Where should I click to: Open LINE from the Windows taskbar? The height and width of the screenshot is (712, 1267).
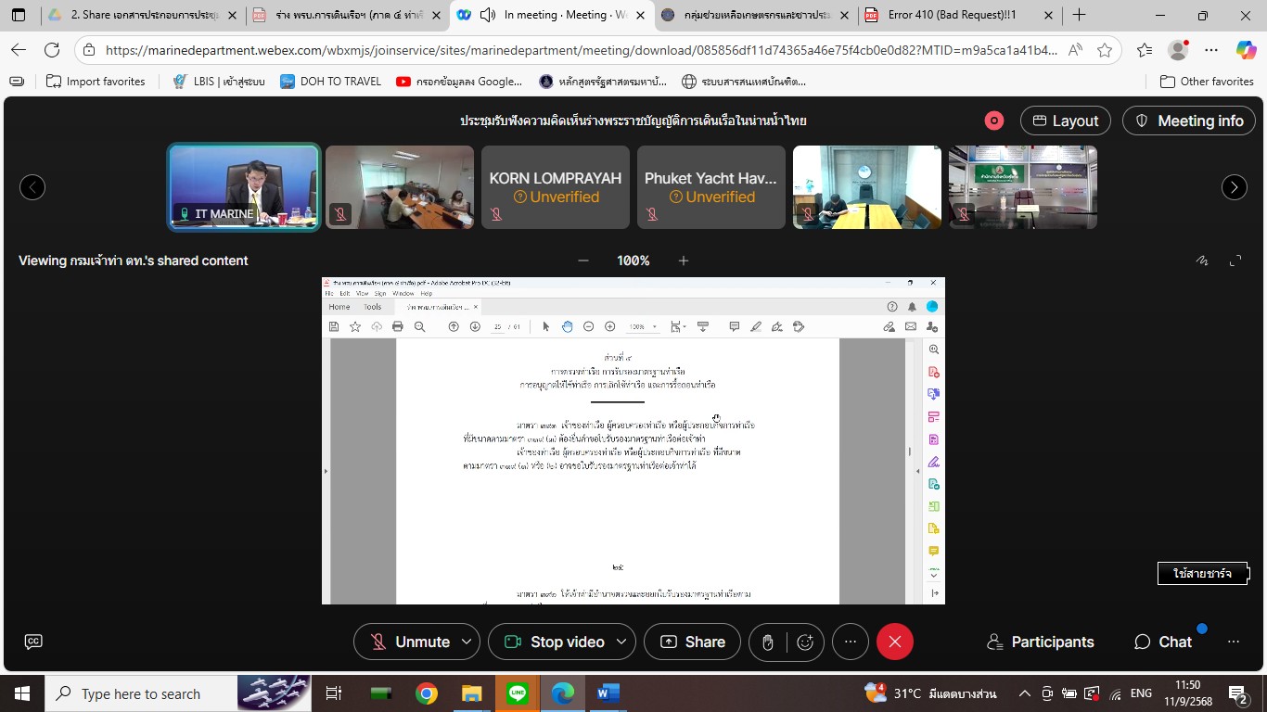click(x=517, y=693)
